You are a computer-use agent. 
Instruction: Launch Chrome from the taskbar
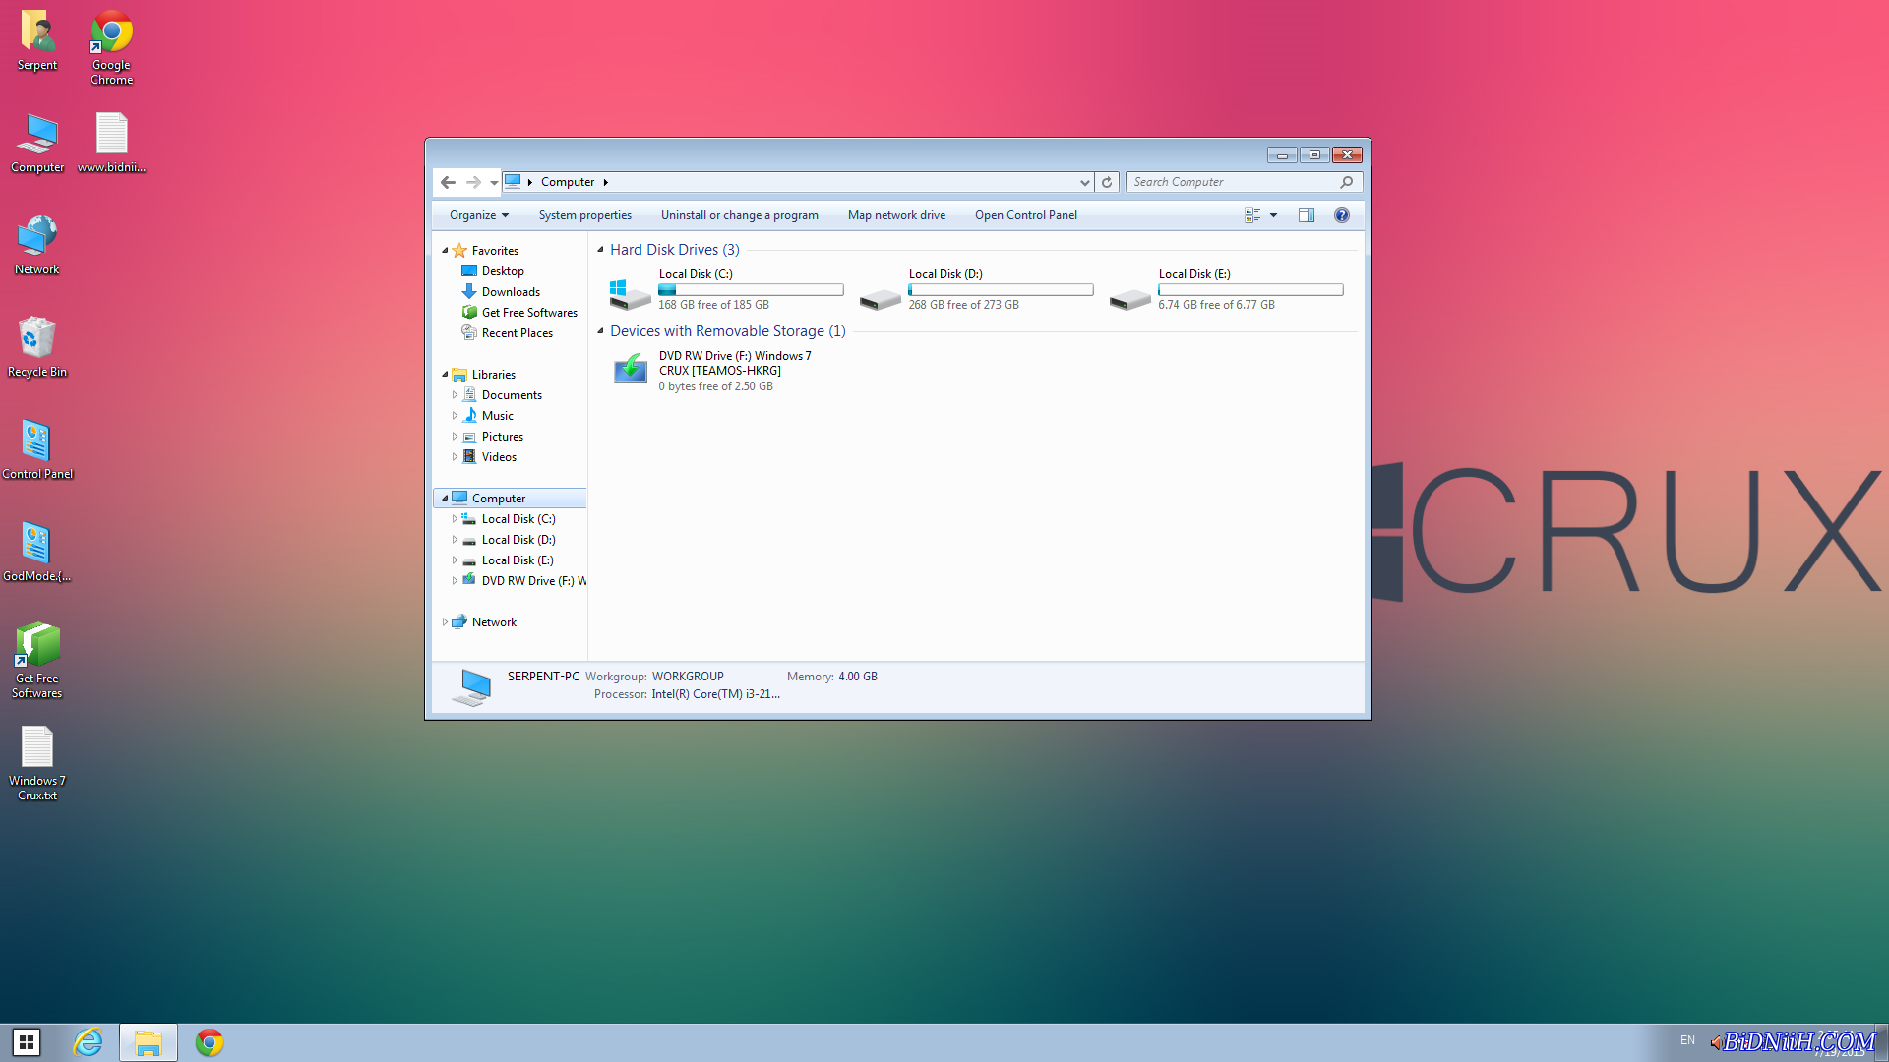(x=210, y=1042)
